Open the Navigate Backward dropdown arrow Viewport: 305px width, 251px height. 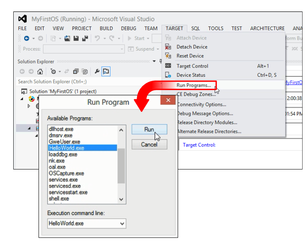pyautogui.click(x=33, y=39)
